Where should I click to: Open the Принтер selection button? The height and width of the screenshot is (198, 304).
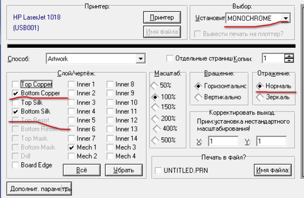click(162, 17)
